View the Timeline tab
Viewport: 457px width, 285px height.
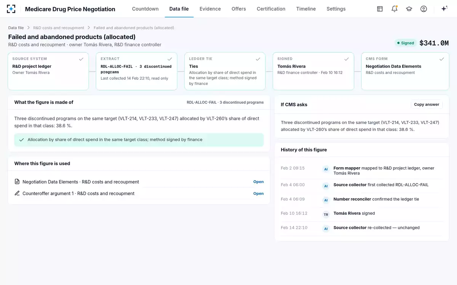[306, 9]
